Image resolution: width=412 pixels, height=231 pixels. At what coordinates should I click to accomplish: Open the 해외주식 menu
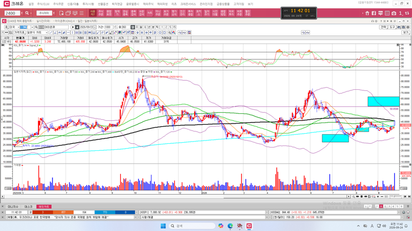pyautogui.click(x=148, y=4)
